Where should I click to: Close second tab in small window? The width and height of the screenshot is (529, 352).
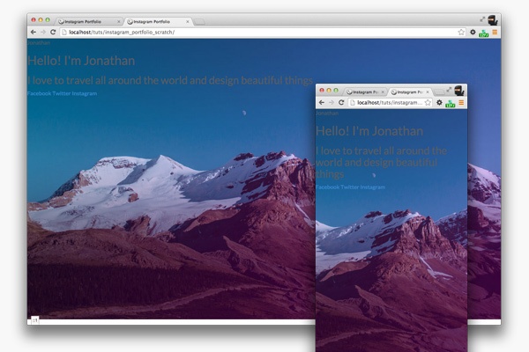(x=428, y=92)
